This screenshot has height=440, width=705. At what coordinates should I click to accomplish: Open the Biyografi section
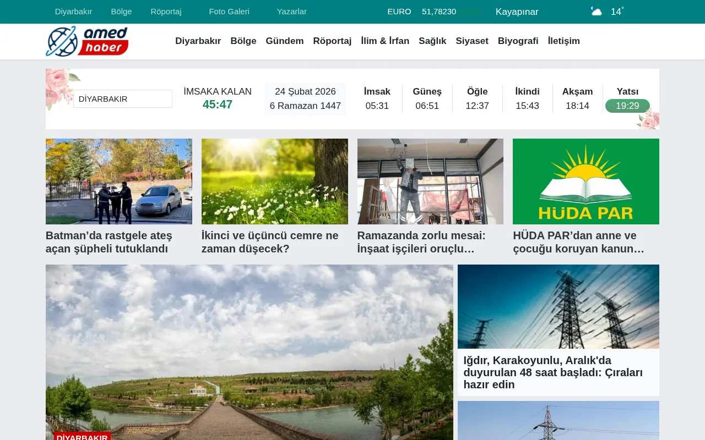click(x=518, y=41)
